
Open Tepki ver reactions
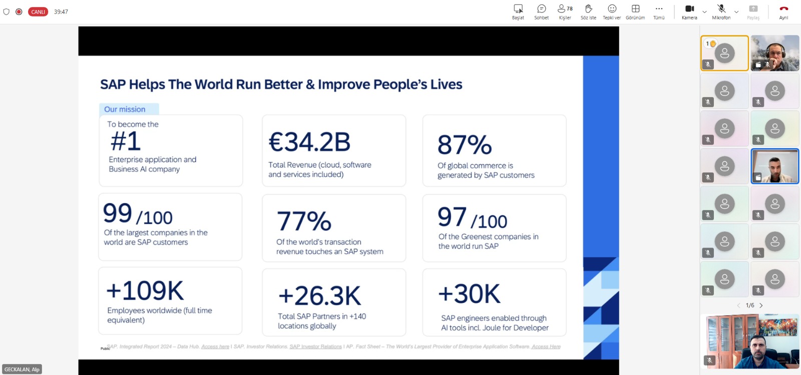point(612,12)
